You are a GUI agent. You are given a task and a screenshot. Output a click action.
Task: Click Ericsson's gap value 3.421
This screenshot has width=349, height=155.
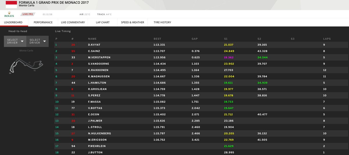(x=195, y=140)
